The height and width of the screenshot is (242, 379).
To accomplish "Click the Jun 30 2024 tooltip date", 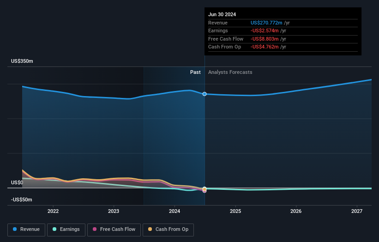I will click(x=222, y=14).
